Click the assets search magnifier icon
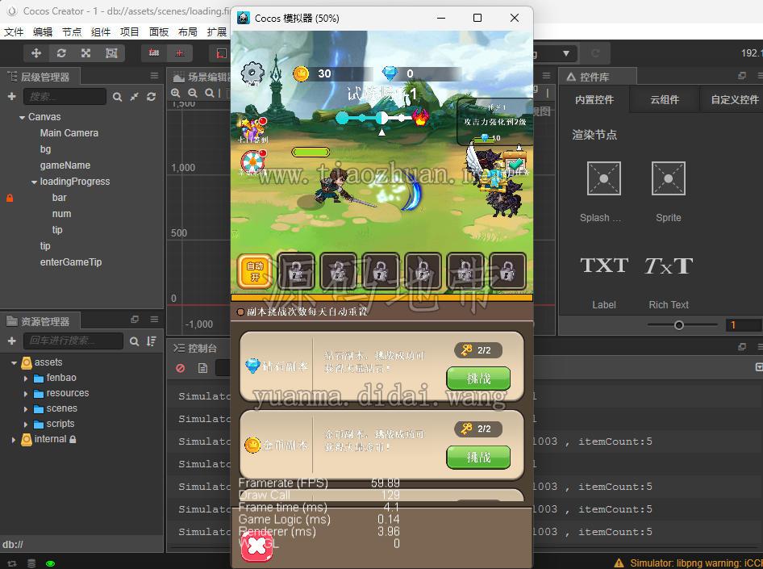Image resolution: width=763 pixels, height=569 pixels. (x=135, y=341)
